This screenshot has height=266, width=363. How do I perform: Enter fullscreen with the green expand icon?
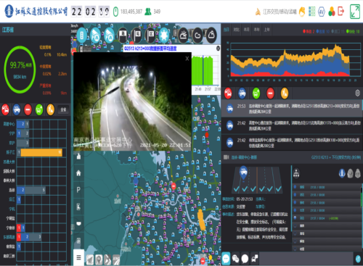click(355, 12)
